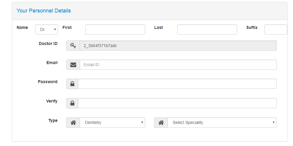Screen dimensions: 293x146
Task: Click the lock icon beside Password field
Action: pyautogui.click(x=72, y=84)
